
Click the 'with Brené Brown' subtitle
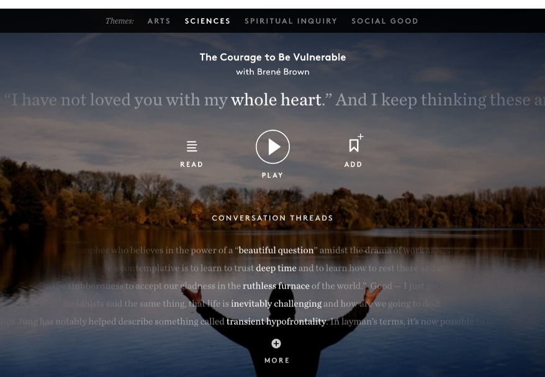point(272,72)
